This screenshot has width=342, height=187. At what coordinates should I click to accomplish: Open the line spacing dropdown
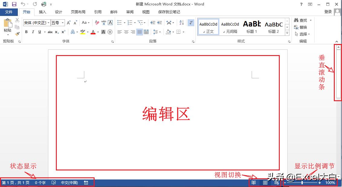[x=157, y=32]
